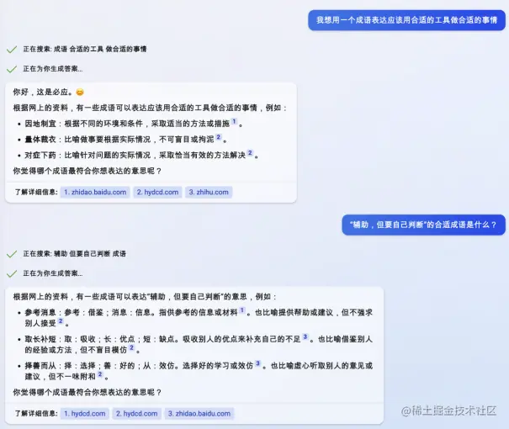The image size is (509, 429).
Task: Click first answer's question 你觉得哪个成语最符合你想表达的意思呢
Action: (x=87, y=171)
